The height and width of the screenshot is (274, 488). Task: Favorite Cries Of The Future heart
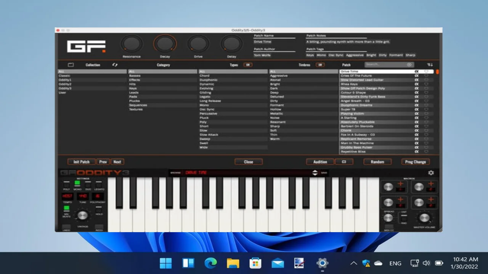click(426, 76)
